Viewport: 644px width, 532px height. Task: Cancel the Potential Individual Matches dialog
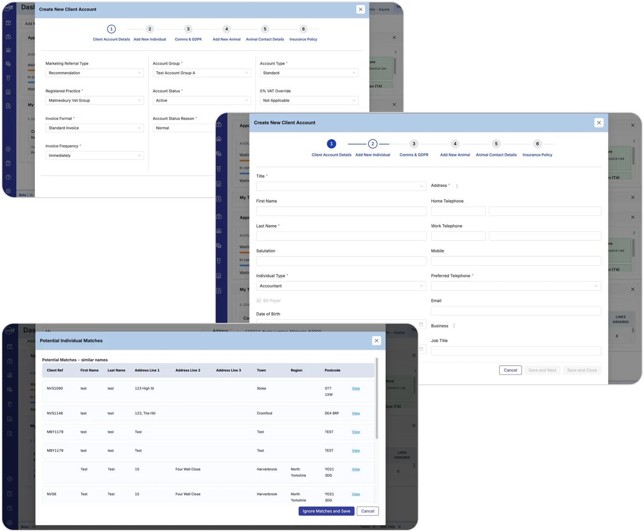pyautogui.click(x=368, y=511)
